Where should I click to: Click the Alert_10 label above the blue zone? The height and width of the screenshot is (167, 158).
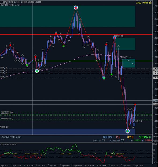pyautogui.click(x=4, y=127)
